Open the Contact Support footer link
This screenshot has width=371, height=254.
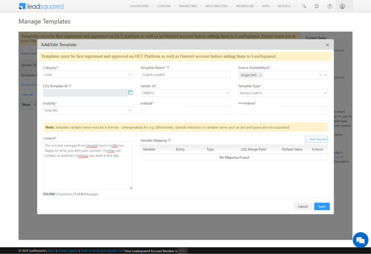[x=68, y=251]
